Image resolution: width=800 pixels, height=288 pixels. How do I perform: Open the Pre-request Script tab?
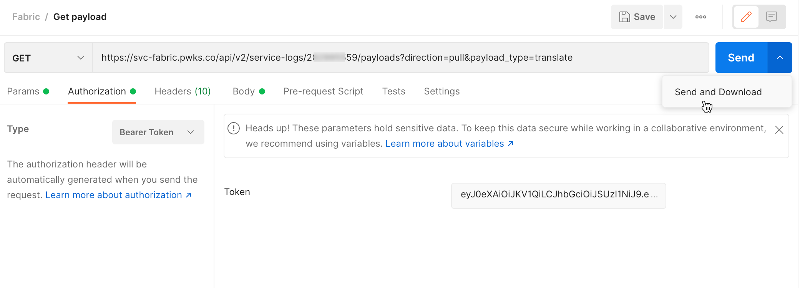(x=323, y=91)
